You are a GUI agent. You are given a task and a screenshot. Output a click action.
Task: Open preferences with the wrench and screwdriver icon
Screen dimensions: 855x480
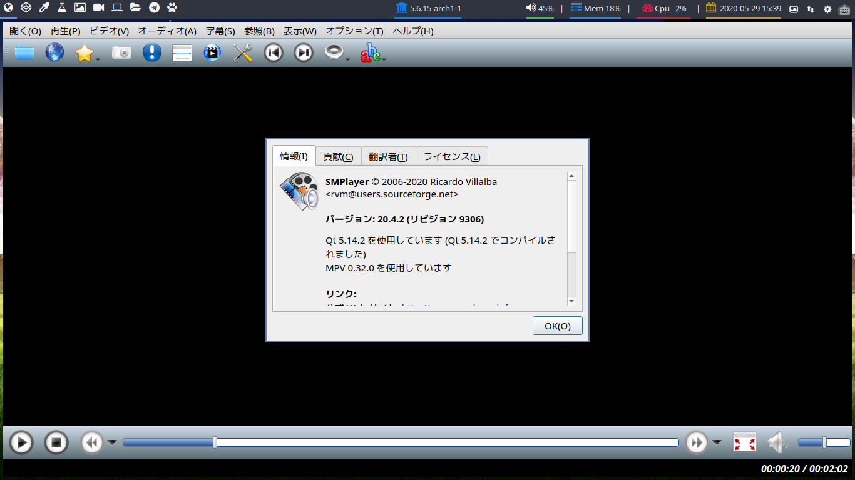coord(243,52)
